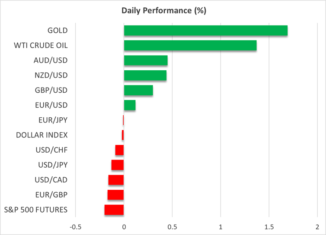Select the red USD/CHF bar
The height and width of the screenshot is (235, 326).
[x=120, y=150]
